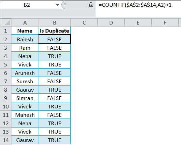Click TRUE in row 14
This screenshot has width=181, height=145.
click(x=54, y=140)
